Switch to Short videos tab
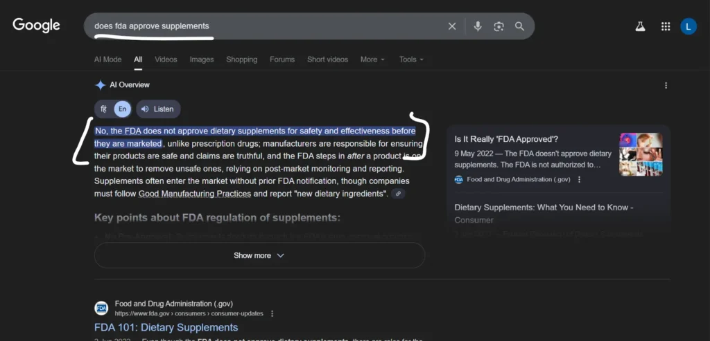This screenshot has width=710, height=341. click(x=327, y=59)
